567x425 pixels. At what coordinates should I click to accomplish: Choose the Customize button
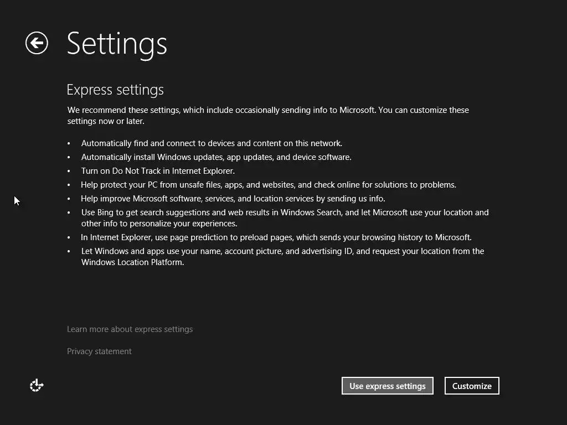click(x=472, y=386)
